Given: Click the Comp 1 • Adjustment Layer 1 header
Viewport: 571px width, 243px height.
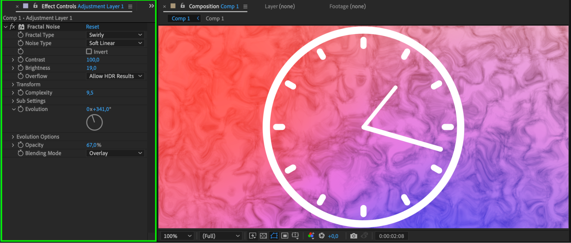Looking at the screenshot, I should 37,18.
